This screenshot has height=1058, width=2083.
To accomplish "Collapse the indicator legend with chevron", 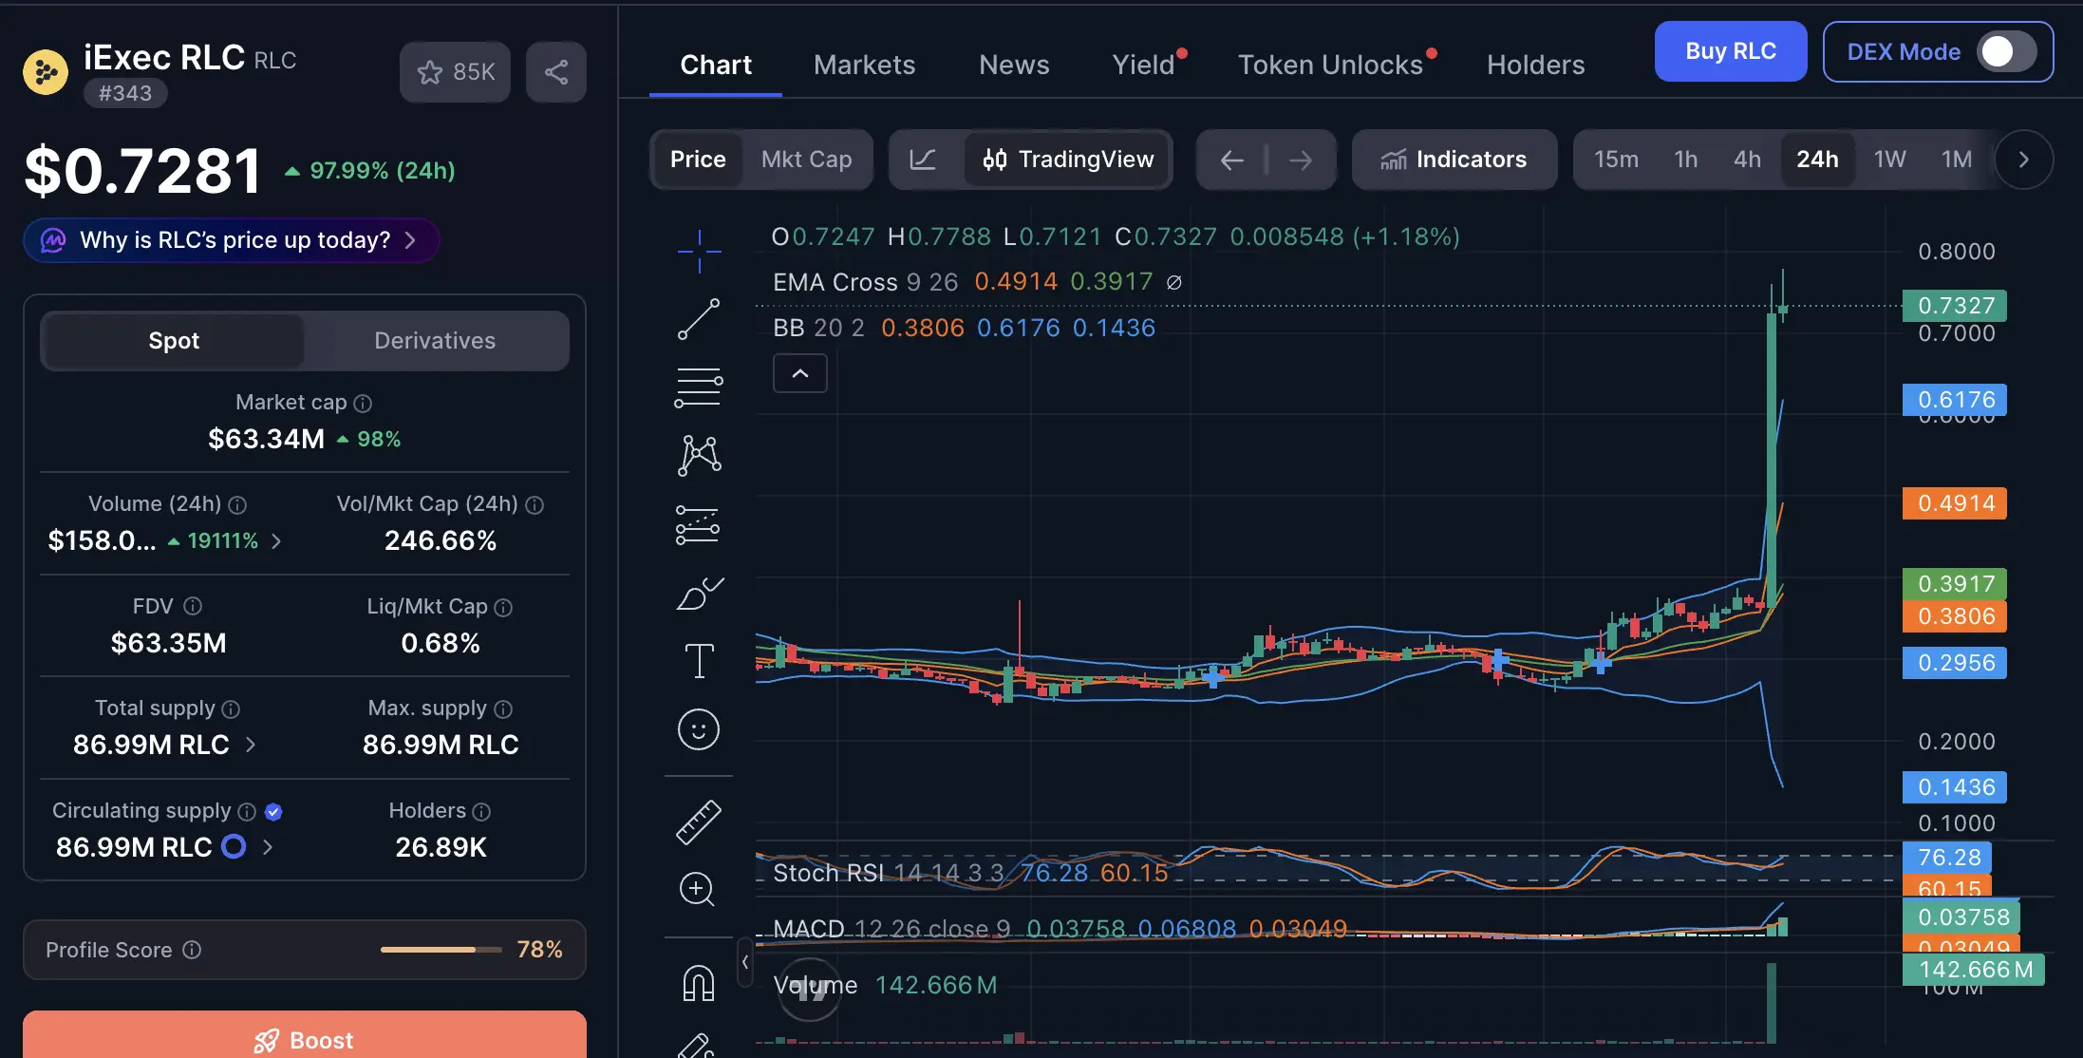I will [x=800, y=373].
